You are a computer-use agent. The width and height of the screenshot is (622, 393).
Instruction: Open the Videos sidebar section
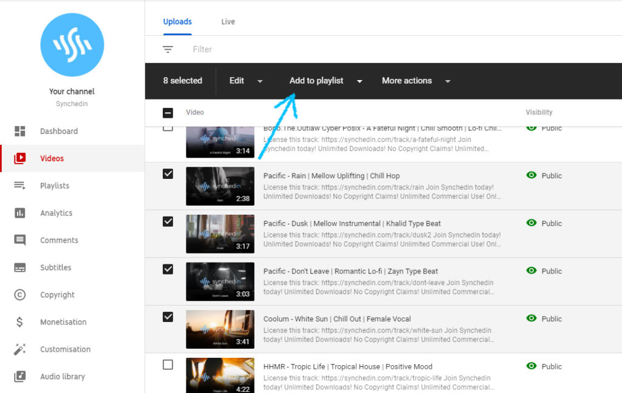pyautogui.click(x=52, y=158)
